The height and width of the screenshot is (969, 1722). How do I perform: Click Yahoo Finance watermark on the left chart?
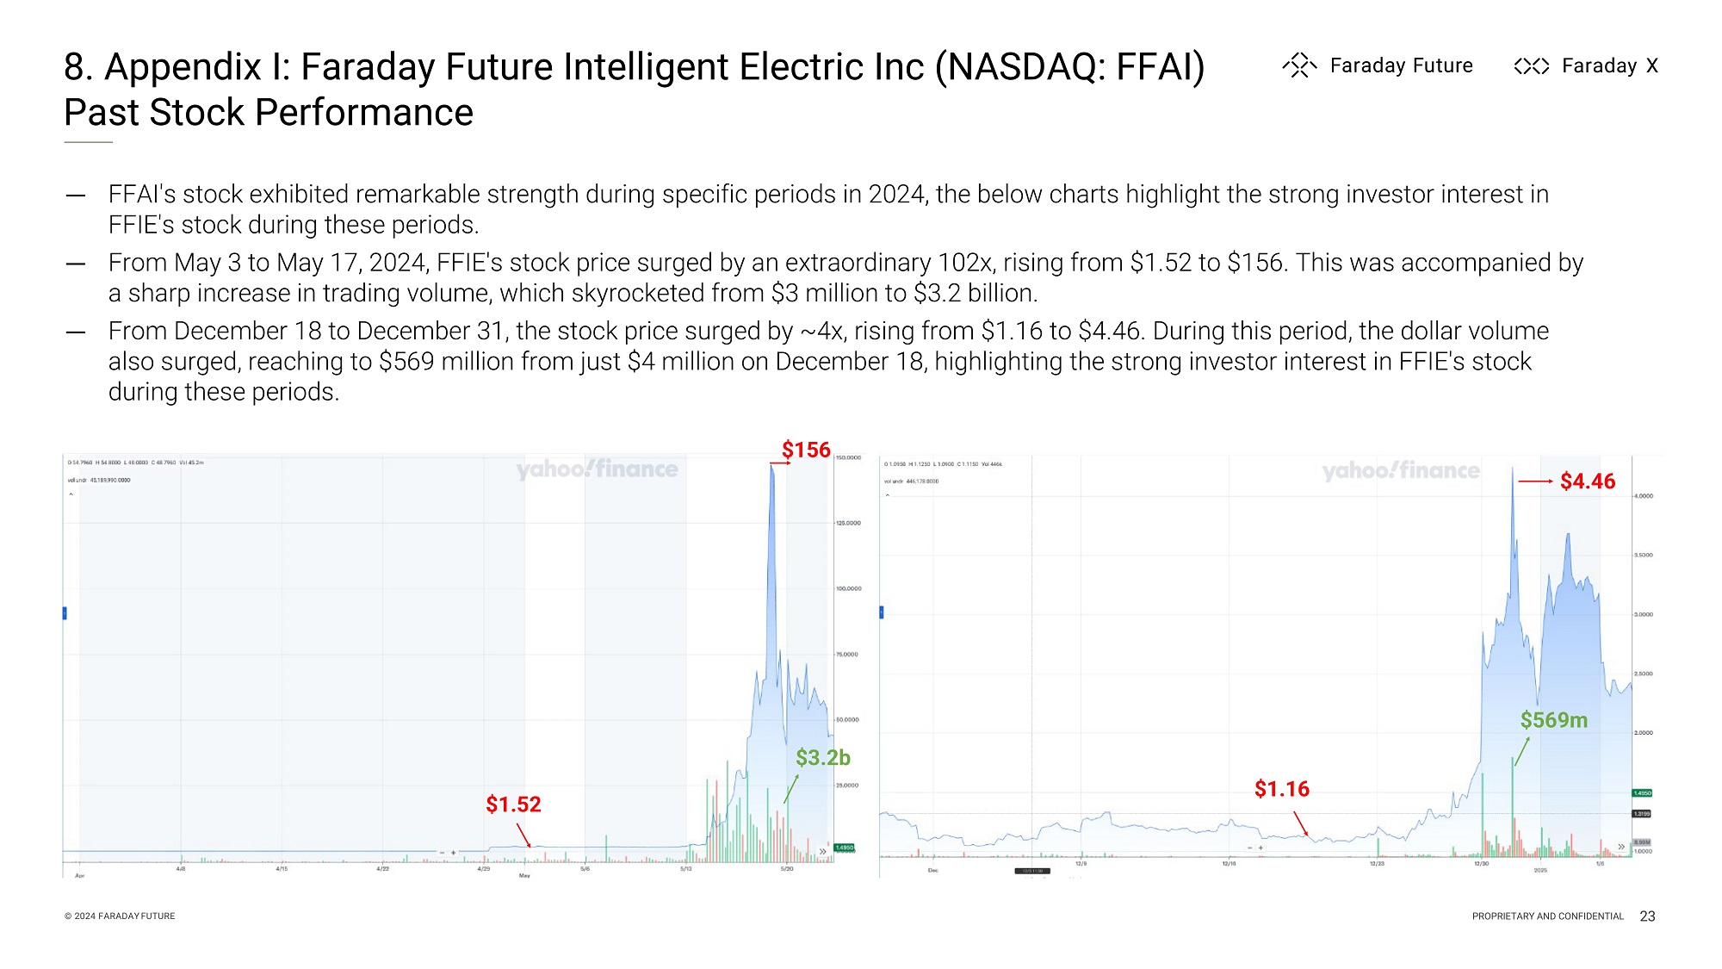click(597, 469)
